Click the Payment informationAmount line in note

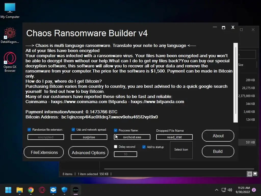71,112
